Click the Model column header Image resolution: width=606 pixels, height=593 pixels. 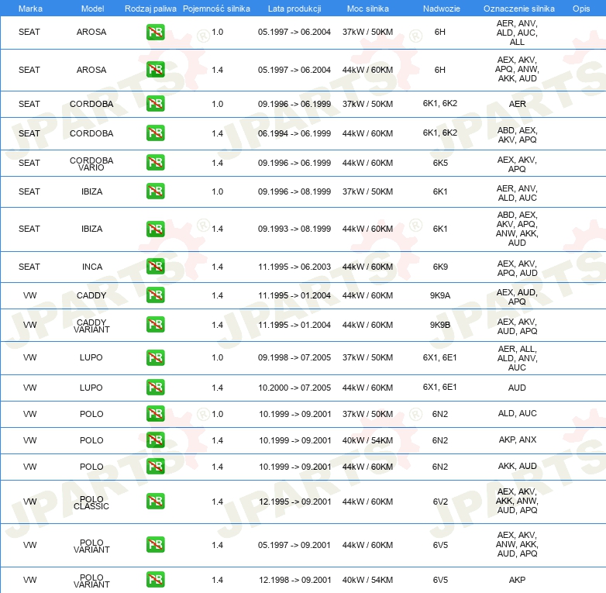tap(92, 9)
